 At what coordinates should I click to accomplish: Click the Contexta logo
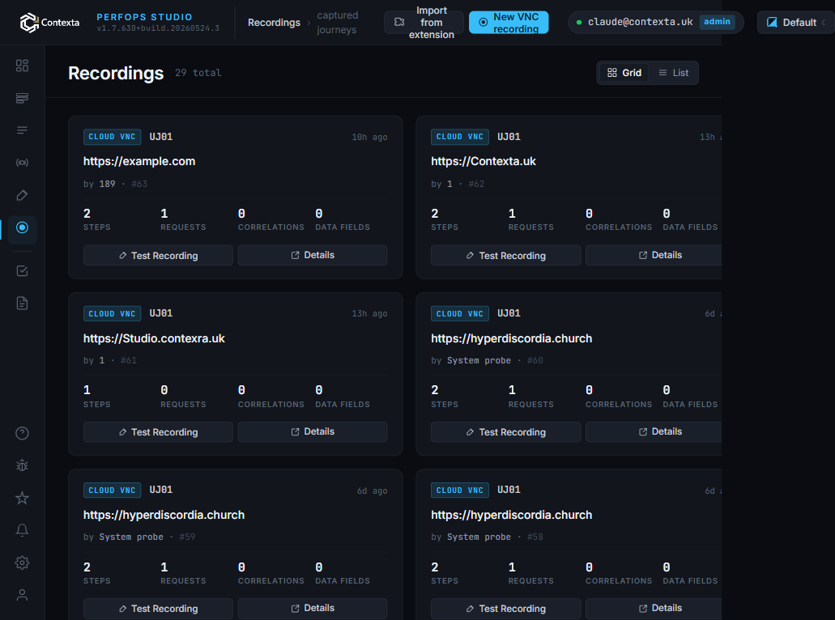[x=49, y=23]
